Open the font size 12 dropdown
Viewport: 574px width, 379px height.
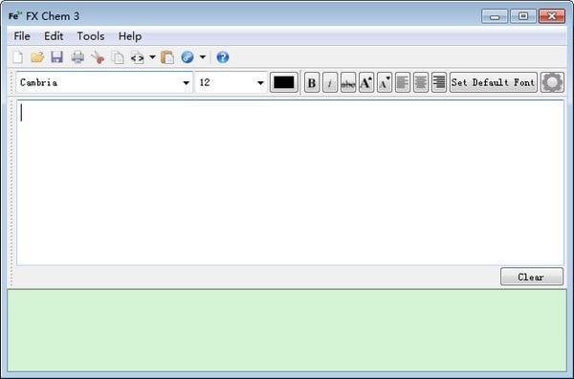point(260,83)
